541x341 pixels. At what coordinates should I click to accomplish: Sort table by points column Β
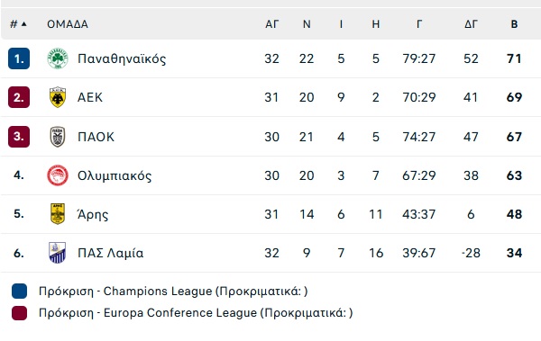pyautogui.click(x=514, y=24)
